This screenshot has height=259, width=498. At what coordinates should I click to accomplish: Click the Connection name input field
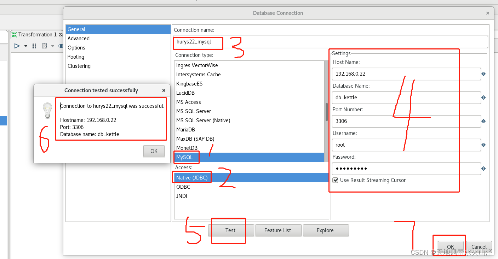331,42
